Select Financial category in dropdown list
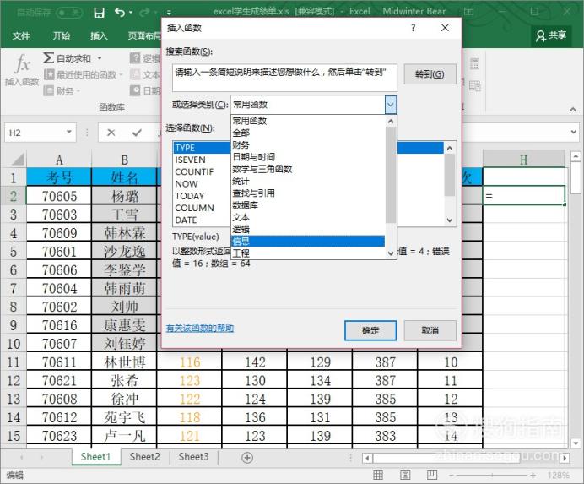This screenshot has height=484, width=584. click(308, 144)
